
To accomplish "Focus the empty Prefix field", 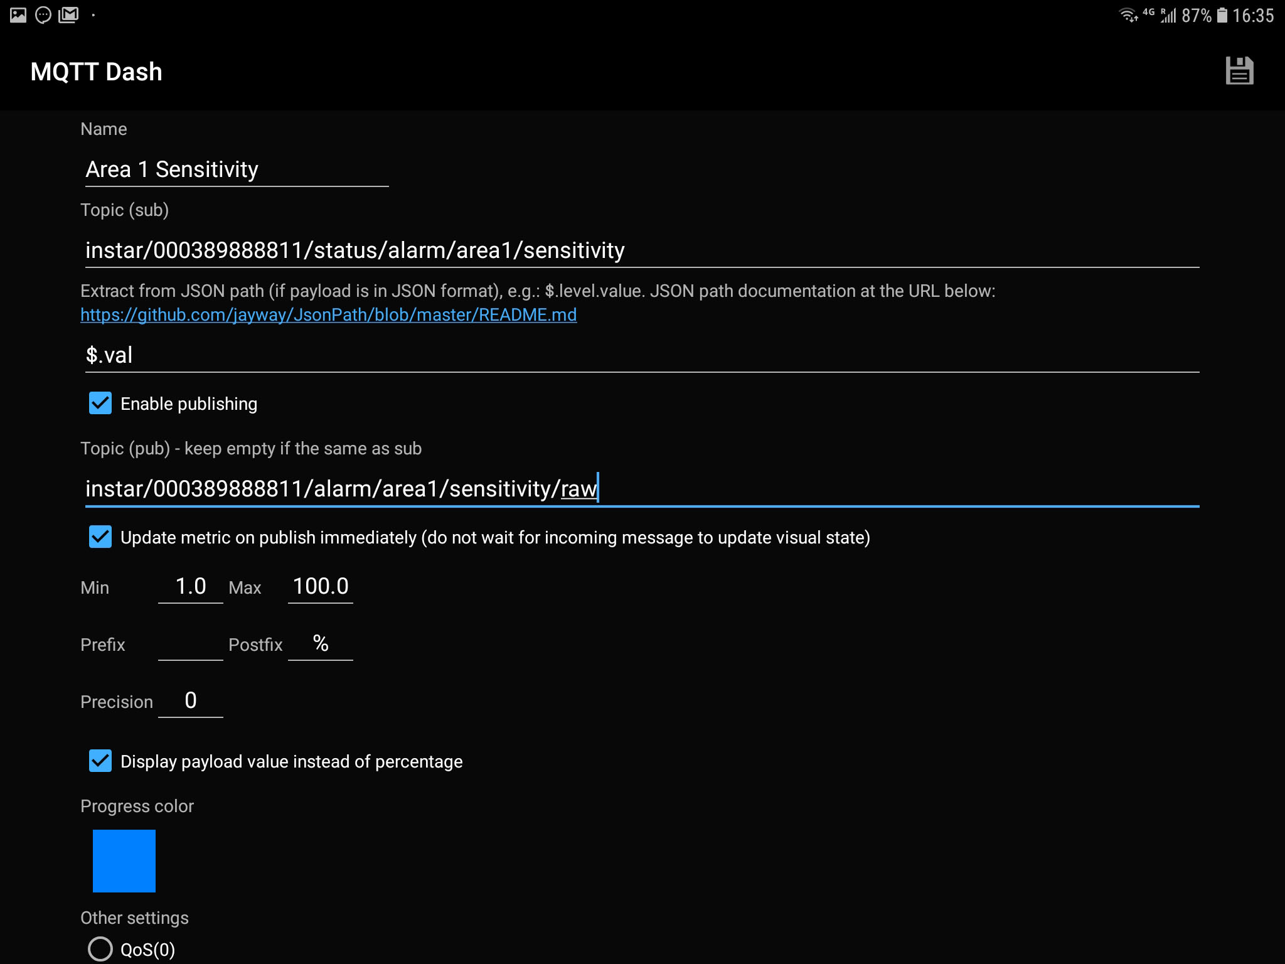I will pyautogui.click(x=191, y=643).
